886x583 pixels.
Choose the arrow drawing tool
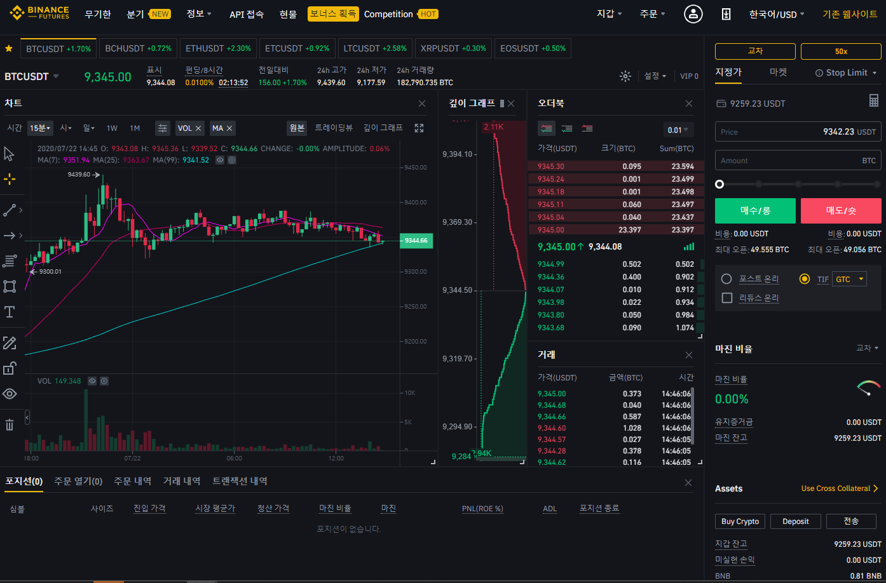(9, 236)
